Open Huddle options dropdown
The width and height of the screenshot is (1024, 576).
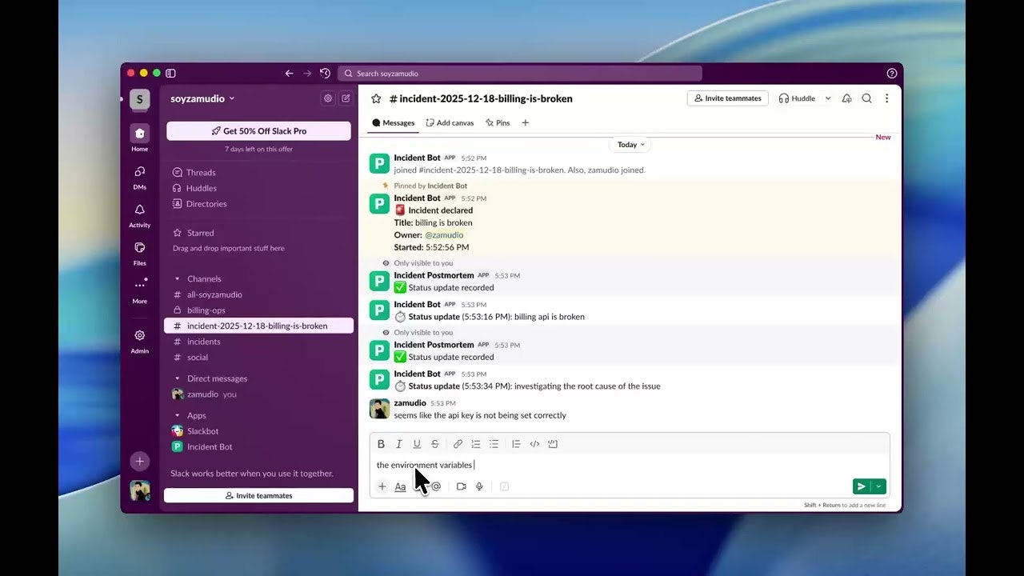click(x=828, y=98)
